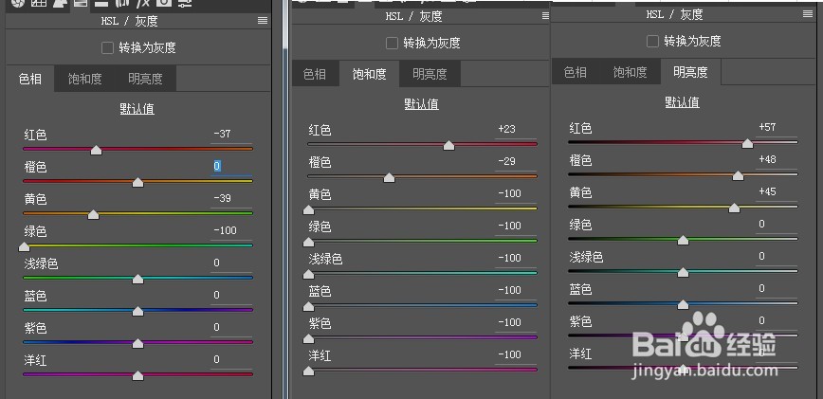Click the yellow luminance value field +45
This screenshot has width=823, height=399.
(777, 192)
